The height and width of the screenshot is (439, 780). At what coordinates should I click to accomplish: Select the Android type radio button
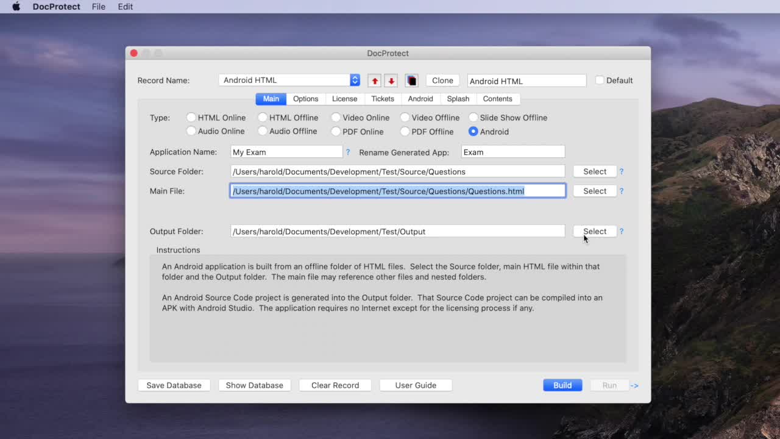[x=473, y=131]
